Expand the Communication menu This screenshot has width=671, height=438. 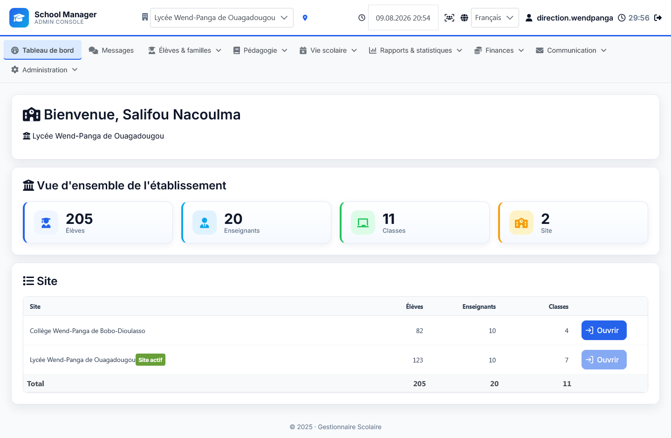pos(571,50)
